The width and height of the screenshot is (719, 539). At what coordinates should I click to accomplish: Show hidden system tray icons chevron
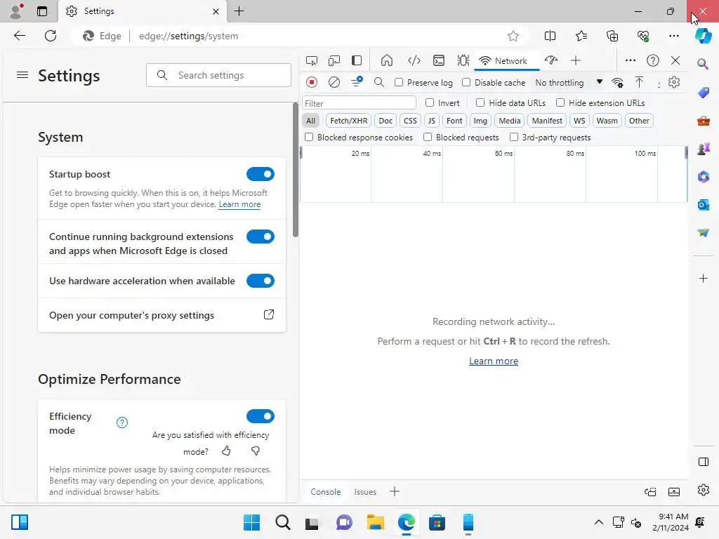tap(598, 522)
